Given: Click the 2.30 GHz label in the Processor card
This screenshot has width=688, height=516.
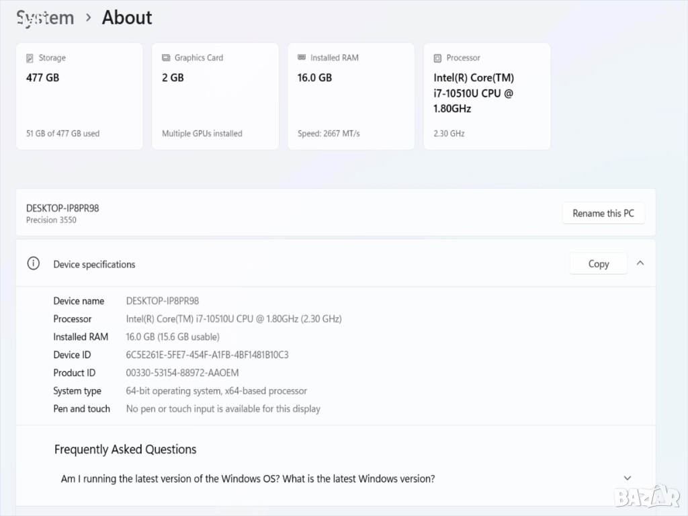Looking at the screenshot, I should [449, 134].
